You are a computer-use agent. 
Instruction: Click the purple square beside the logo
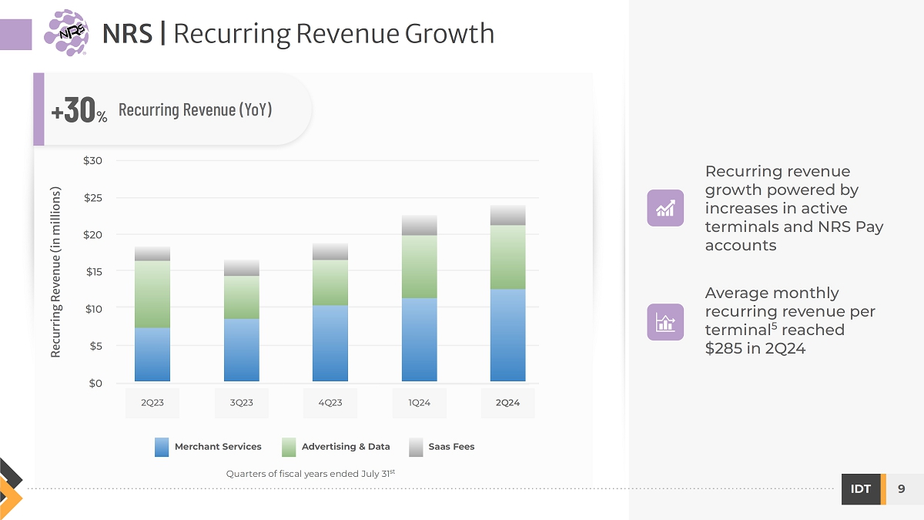(x=15, y=35)
